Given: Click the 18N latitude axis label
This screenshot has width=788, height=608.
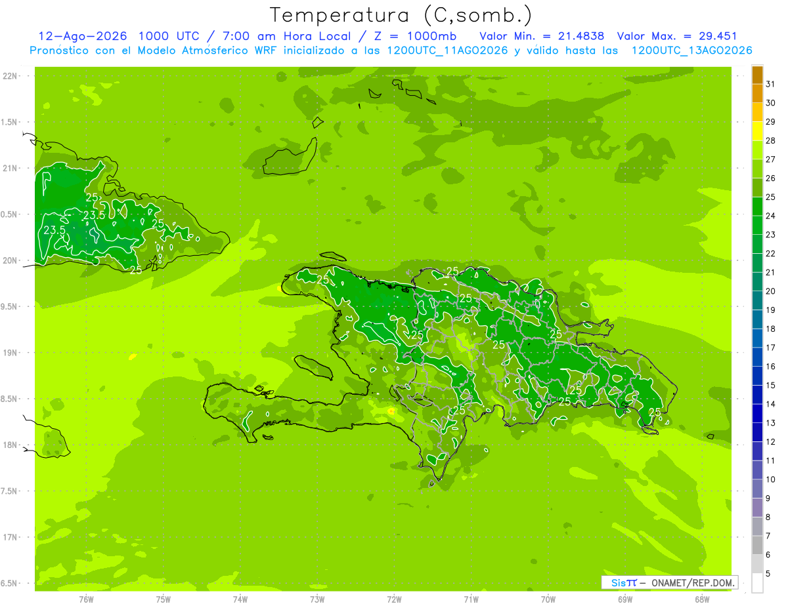Looking at the screenshot, I should pyautogui.click(x=11, y=445).
